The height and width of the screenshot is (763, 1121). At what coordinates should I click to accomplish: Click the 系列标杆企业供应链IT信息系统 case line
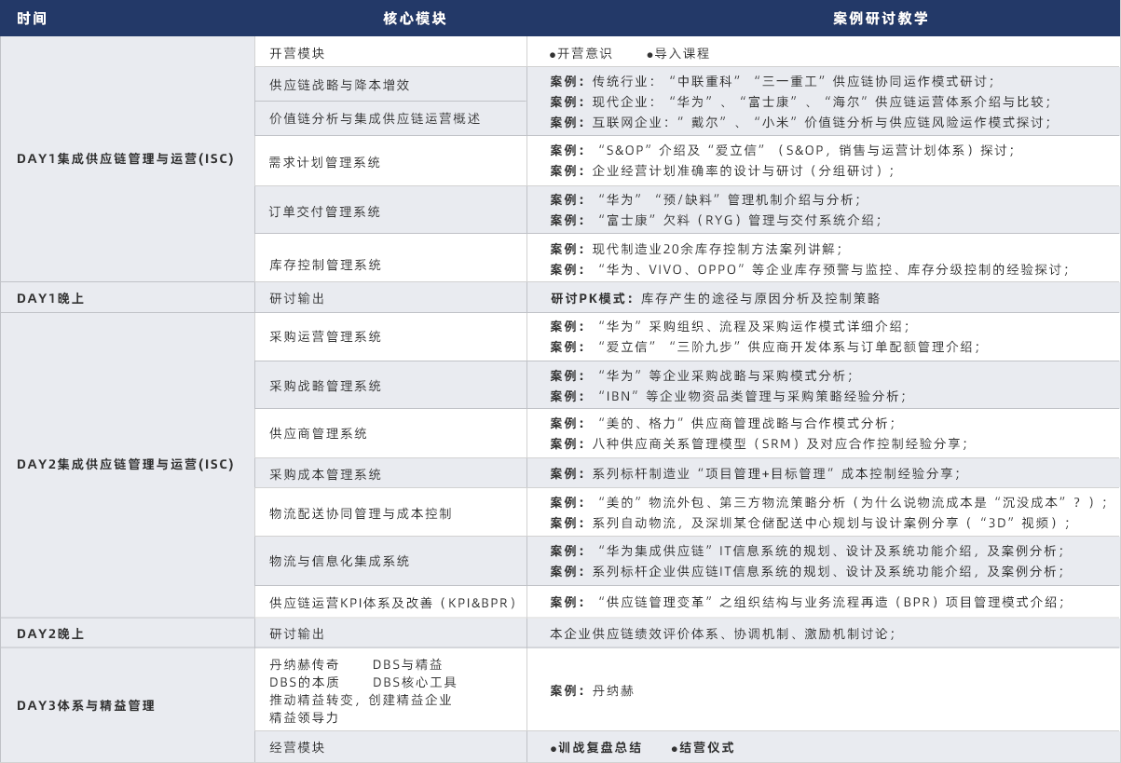(x=807, y=571)
